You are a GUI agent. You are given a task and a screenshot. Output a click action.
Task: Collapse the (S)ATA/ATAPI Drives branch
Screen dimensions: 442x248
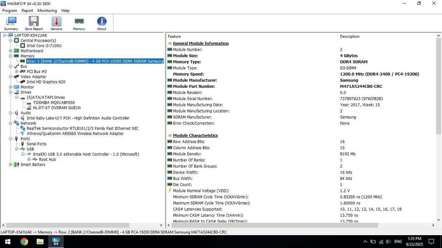pyautogui.click(x=17, y=98)
